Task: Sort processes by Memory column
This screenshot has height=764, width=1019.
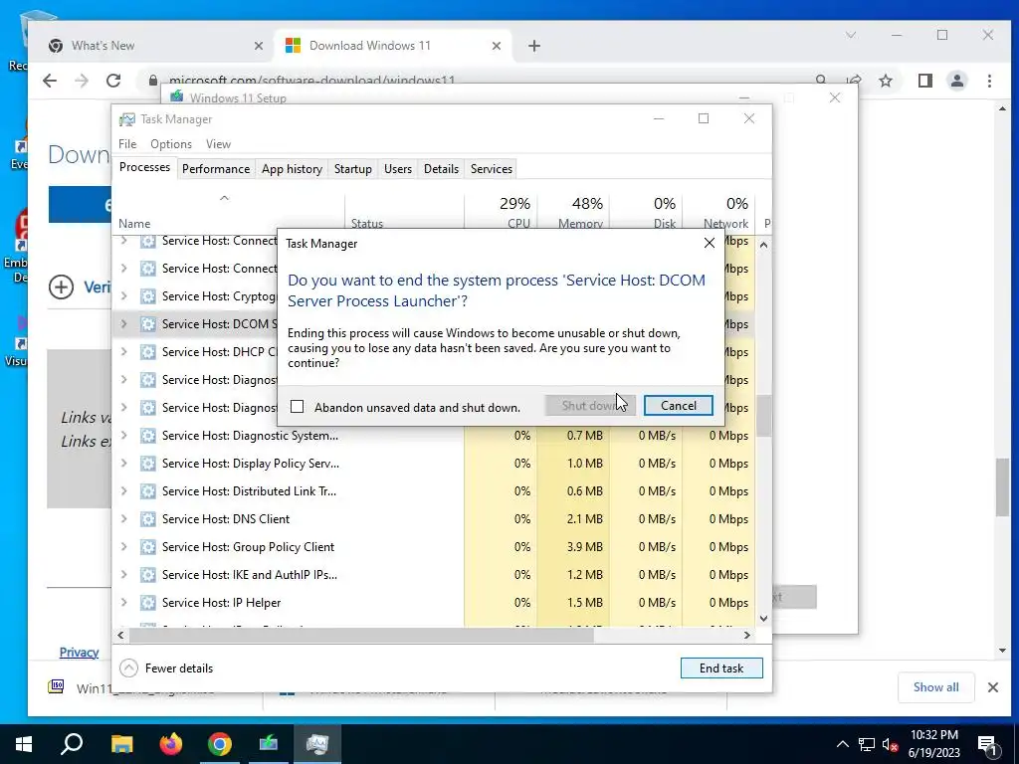Action: click(574, 213)
